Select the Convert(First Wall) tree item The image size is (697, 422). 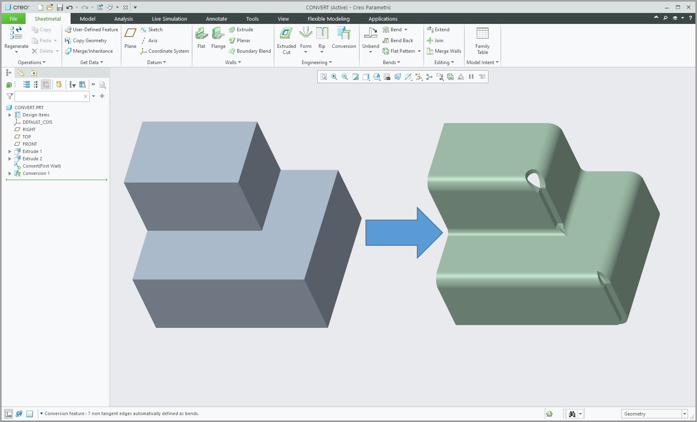point(37,166)
